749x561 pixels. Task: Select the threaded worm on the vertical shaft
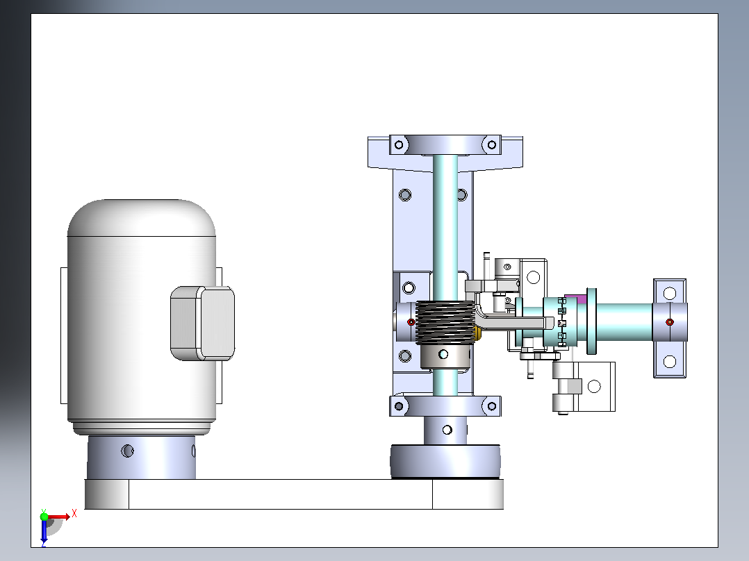[445, 322]
